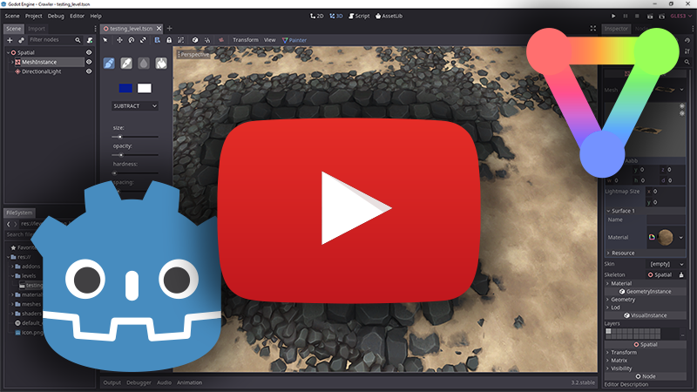Toggle the Use Local Space tool
Screen dimensions: 697x392
click(158, 40)
